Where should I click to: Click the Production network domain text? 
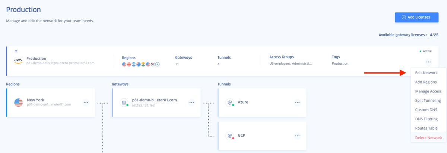click(60, 63)
